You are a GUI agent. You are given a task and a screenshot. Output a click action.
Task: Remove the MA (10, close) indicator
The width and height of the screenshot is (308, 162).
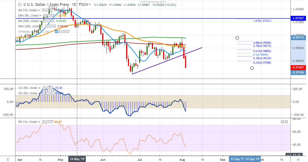coord(51,10)
